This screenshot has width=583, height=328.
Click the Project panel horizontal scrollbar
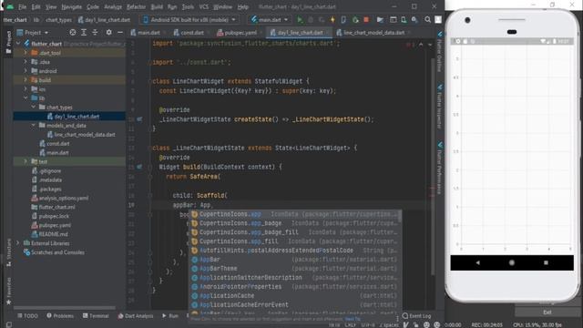(x=65, y=308)
